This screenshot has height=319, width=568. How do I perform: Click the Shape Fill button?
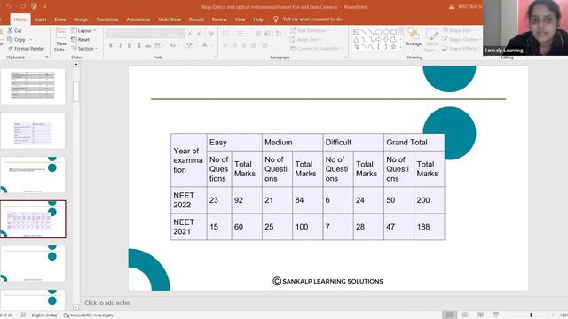457,31
